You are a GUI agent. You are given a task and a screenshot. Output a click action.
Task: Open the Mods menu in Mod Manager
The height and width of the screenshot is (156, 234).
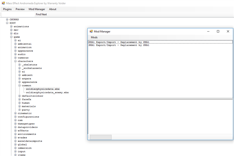point(94,37)
